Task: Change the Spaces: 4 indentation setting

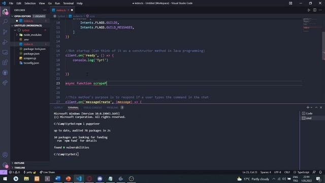Action: [x=266, y=172]
